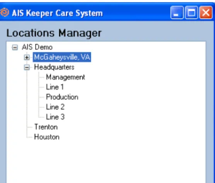Close the AIS Keeper Care System window
This screenshot has width=215, height=183.
(206, 12)
